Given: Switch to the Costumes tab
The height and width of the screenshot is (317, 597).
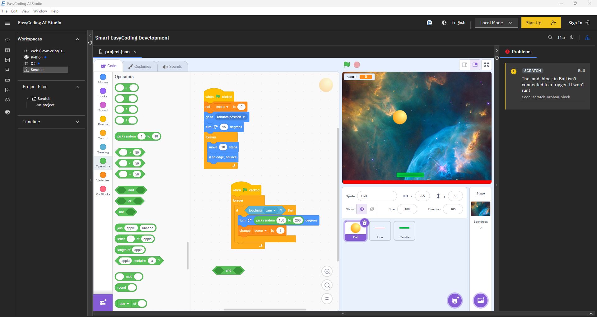Looking at the screenshot, I should pyautogui.click(x=139, y=66).
